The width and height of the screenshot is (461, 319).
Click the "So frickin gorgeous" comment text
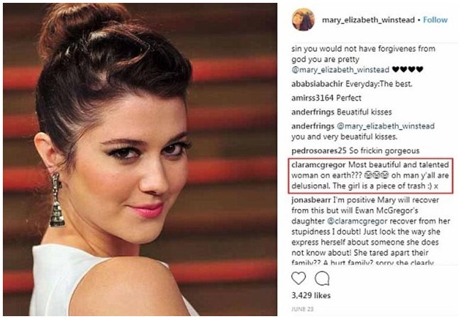[x=384, y=151]
